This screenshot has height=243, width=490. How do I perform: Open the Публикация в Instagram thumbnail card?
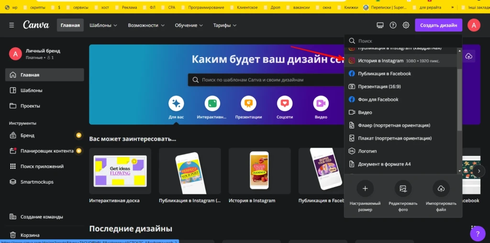click(189, 171)
